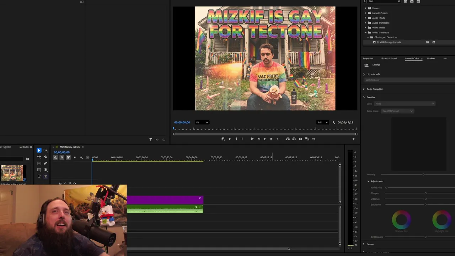Toggle comparison view in Program Monitor

click(307, 139)
